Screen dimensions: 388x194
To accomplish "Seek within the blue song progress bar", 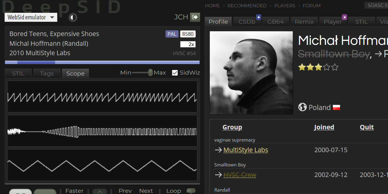I will 102,62.
